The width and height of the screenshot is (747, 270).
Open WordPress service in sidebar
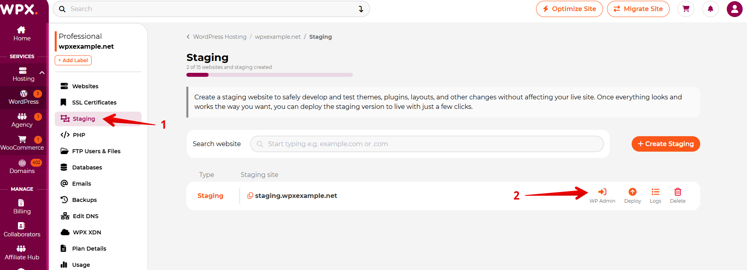pyautogui.click(x=23, y=97)
